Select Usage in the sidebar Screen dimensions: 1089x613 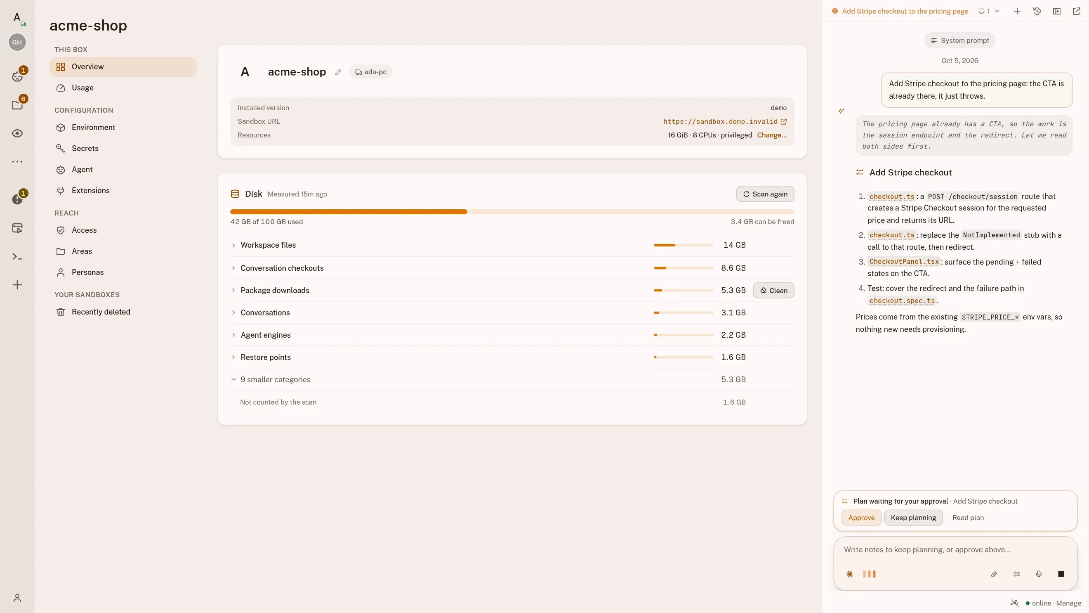(x=123, y=88)
